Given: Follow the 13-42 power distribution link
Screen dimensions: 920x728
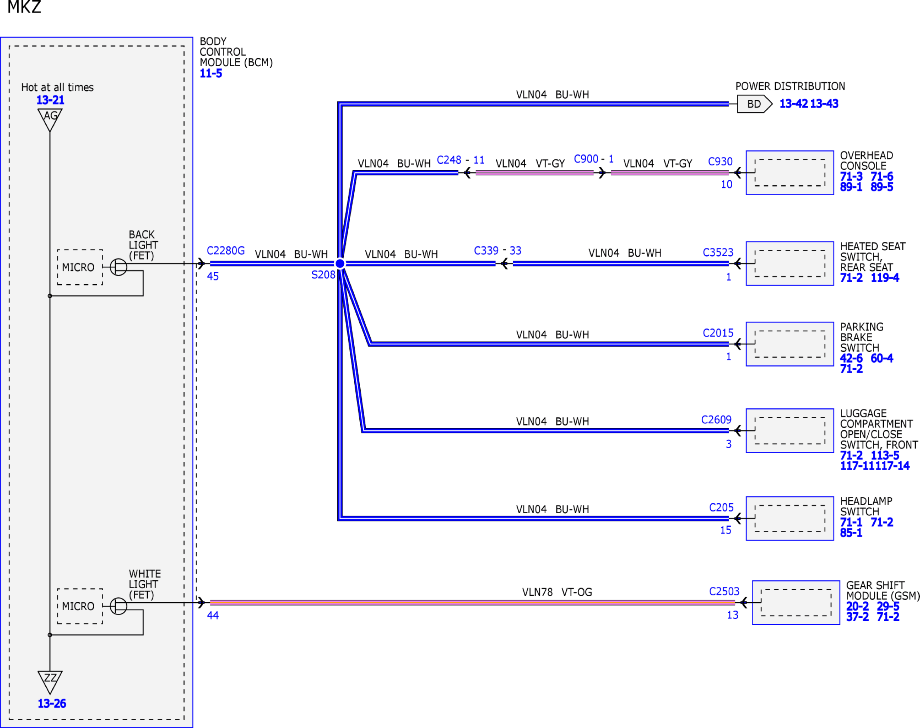Looking at the screenshot, I should click(793, 104).
